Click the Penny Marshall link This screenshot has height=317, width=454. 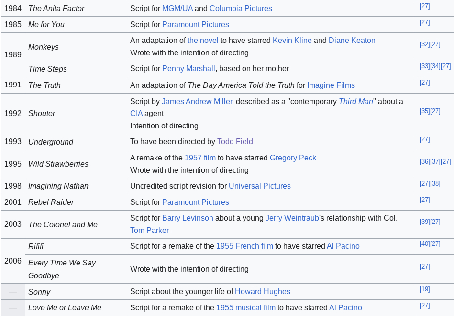pyautogui.click(x=188, y=69)
